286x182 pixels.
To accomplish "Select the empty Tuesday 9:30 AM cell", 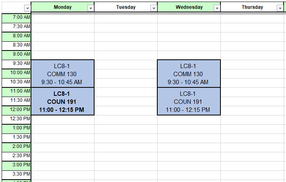I will pos(126,65).
